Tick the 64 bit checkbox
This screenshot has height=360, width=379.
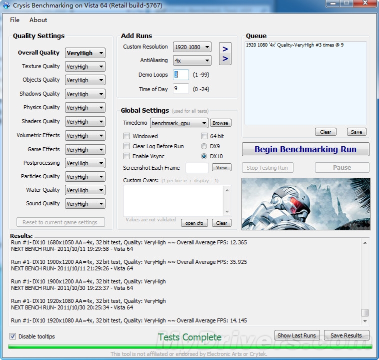tap(204, 136)
